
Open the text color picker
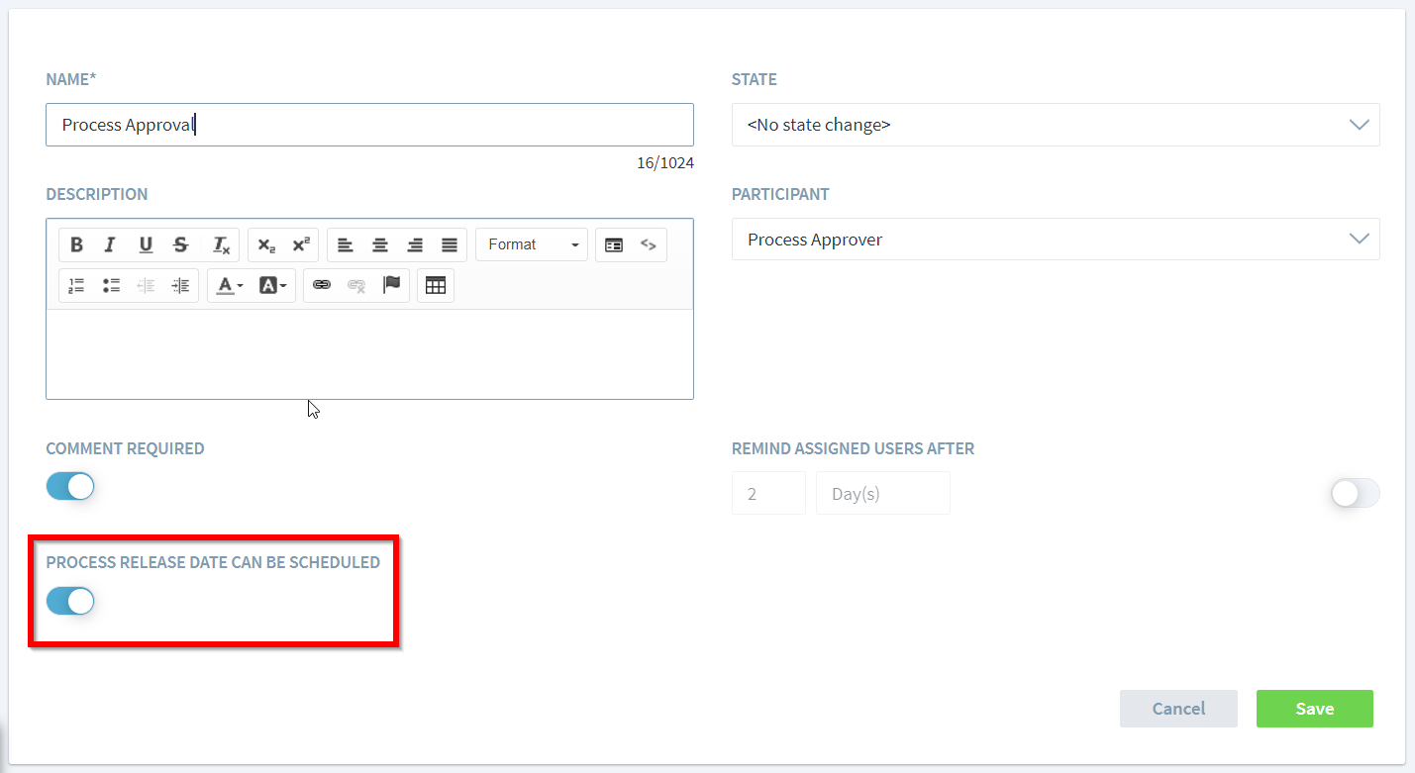[230, 286]
